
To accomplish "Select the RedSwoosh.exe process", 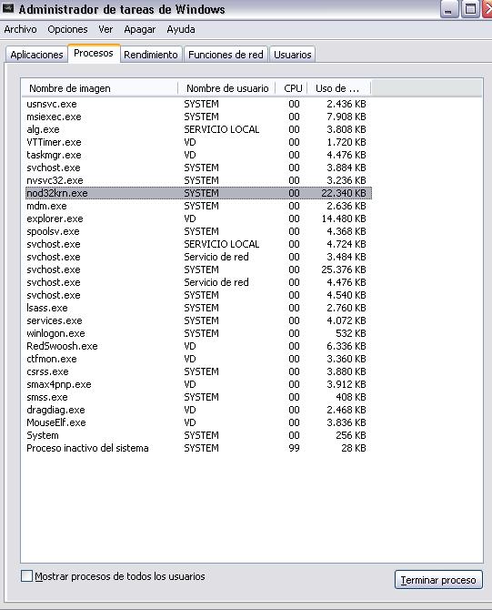I will point(198,346).
